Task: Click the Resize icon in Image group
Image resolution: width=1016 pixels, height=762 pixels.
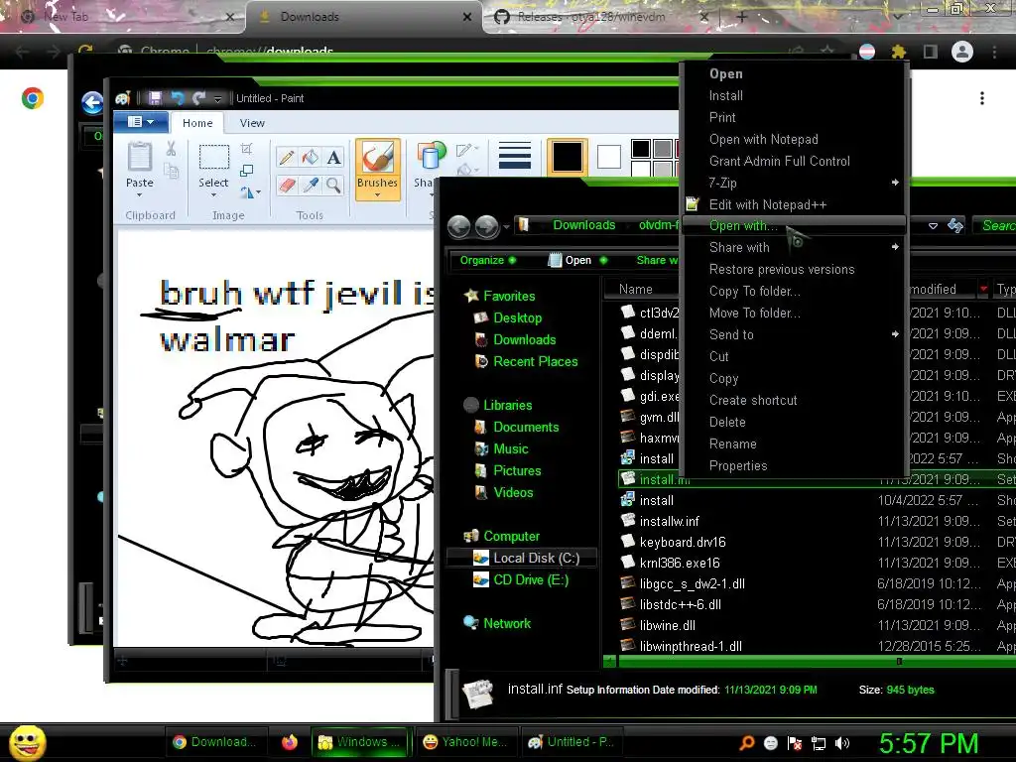Action: pos(246,171)
